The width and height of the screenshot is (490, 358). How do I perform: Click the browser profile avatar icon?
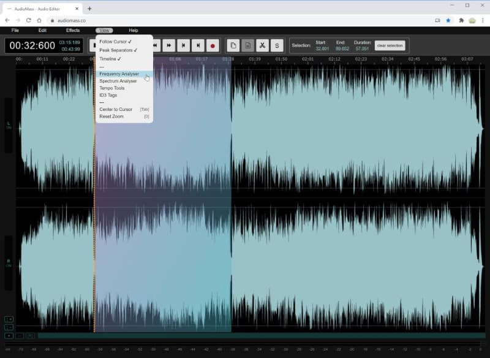click(472, 21)
